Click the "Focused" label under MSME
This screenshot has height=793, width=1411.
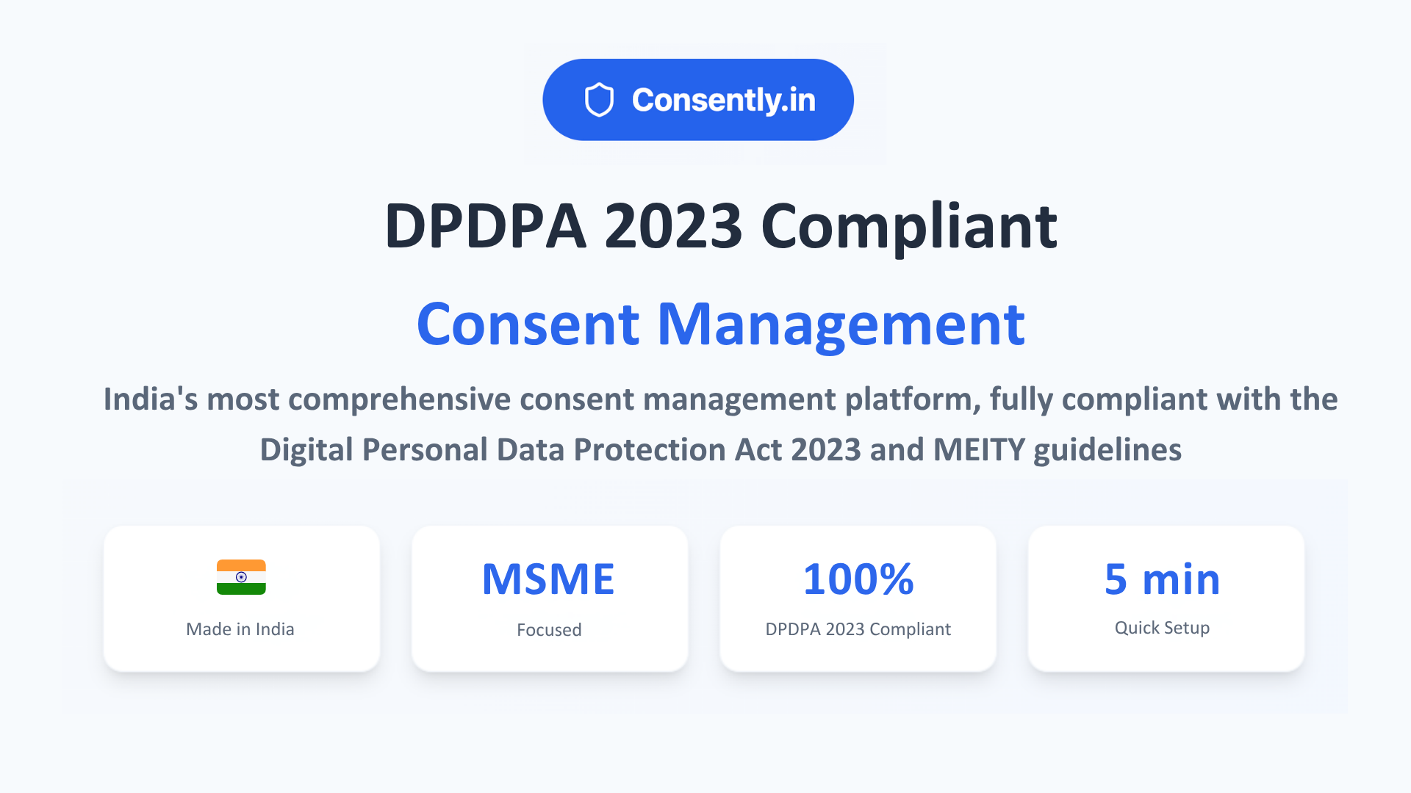coord(549,630)
